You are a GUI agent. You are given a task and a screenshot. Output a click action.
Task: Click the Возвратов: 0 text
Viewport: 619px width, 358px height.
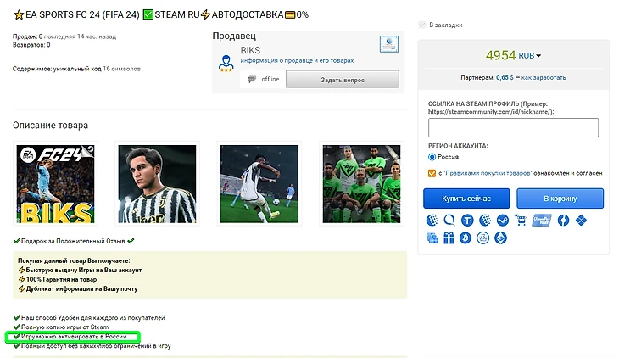pyautogui.click(x=31, y=45)
